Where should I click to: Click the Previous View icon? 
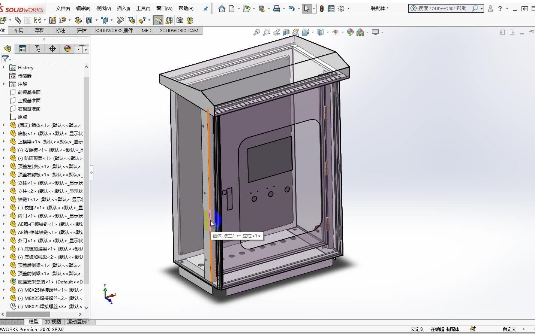point(276,32)
